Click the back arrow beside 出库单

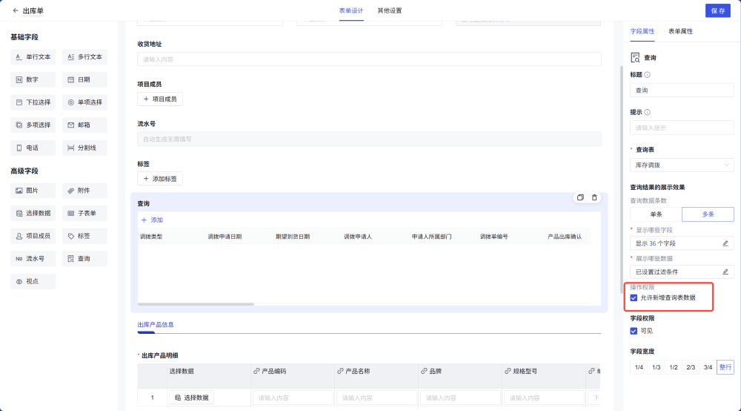coord(16,10)
